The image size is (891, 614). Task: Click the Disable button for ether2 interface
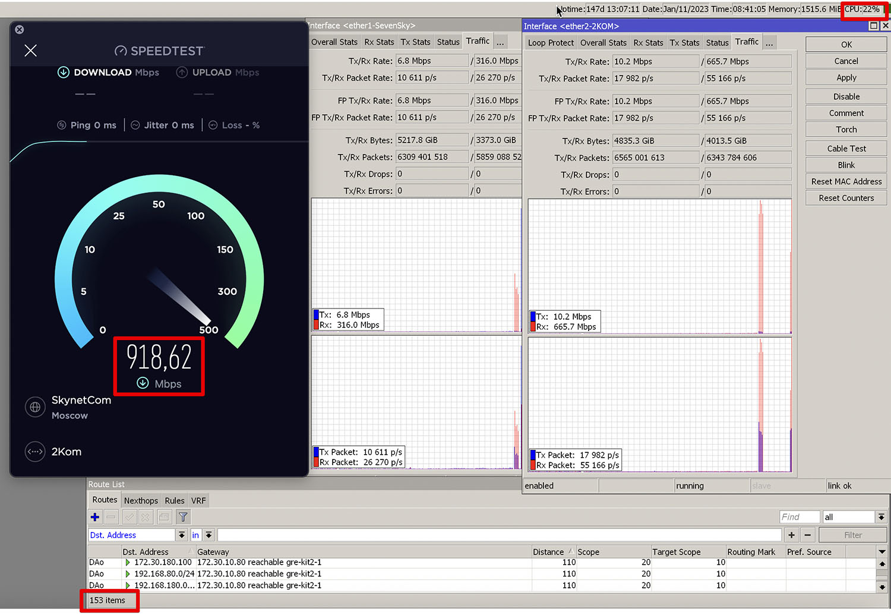coord(846,96)
